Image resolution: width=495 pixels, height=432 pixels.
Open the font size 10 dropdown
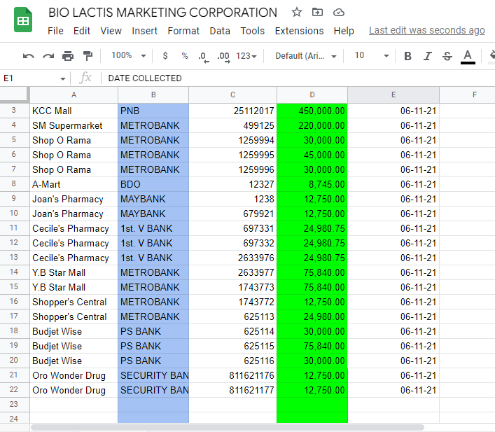[371, 56]
